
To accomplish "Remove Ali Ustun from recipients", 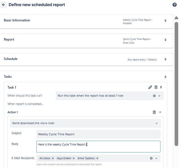I will (53, 158).
